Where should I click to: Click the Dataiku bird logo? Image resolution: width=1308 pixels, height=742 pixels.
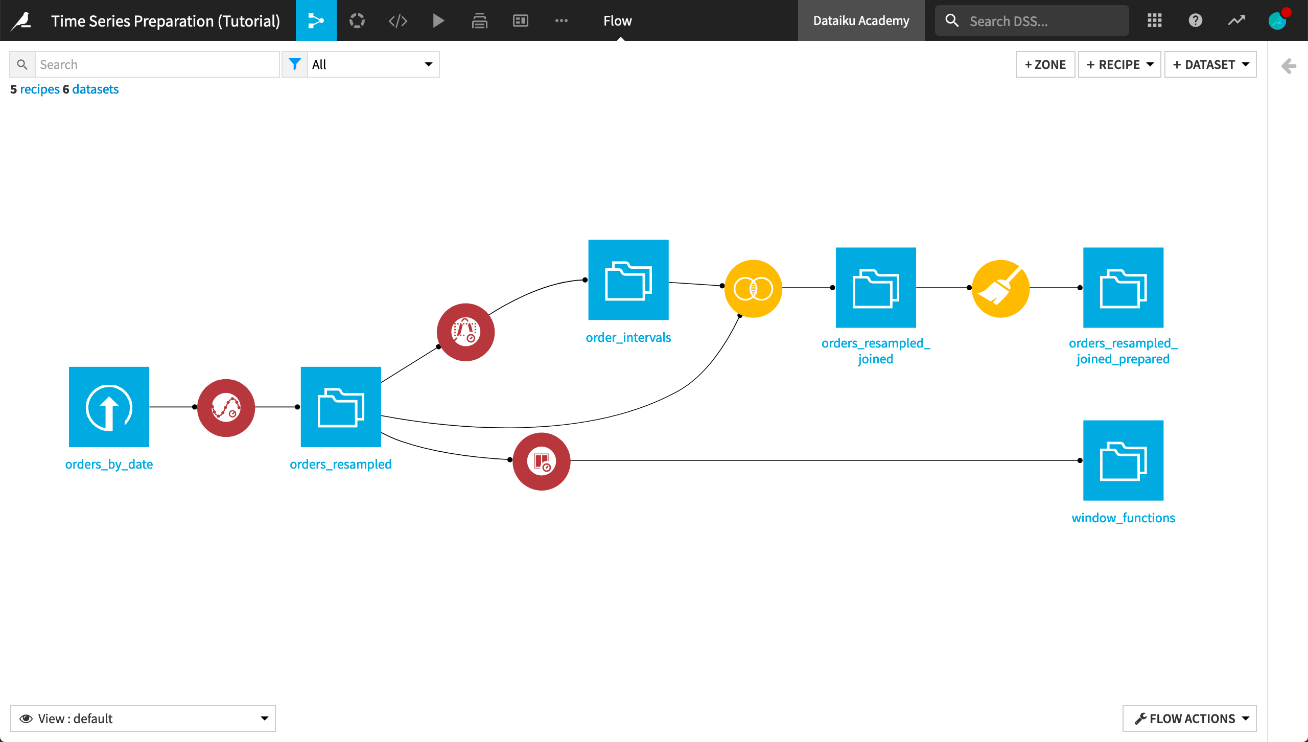click(x=21, y=20)
